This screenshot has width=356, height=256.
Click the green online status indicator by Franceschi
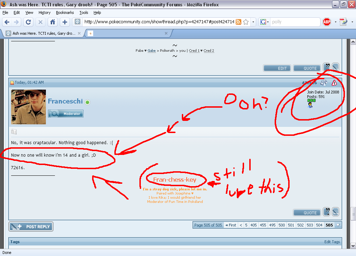point(87,102)
